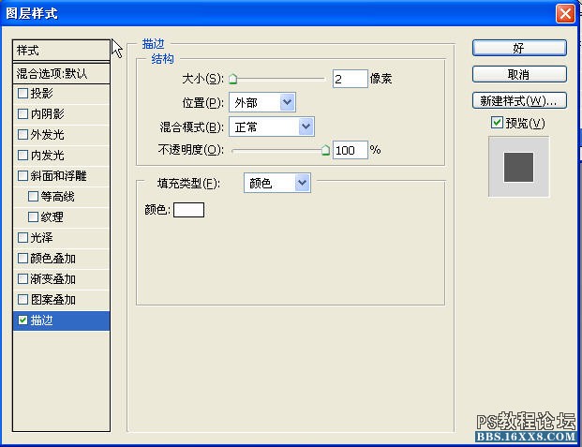Uncheck the 描边 stroke checkbox
This screenshot has height=447, width=582.
23,320
